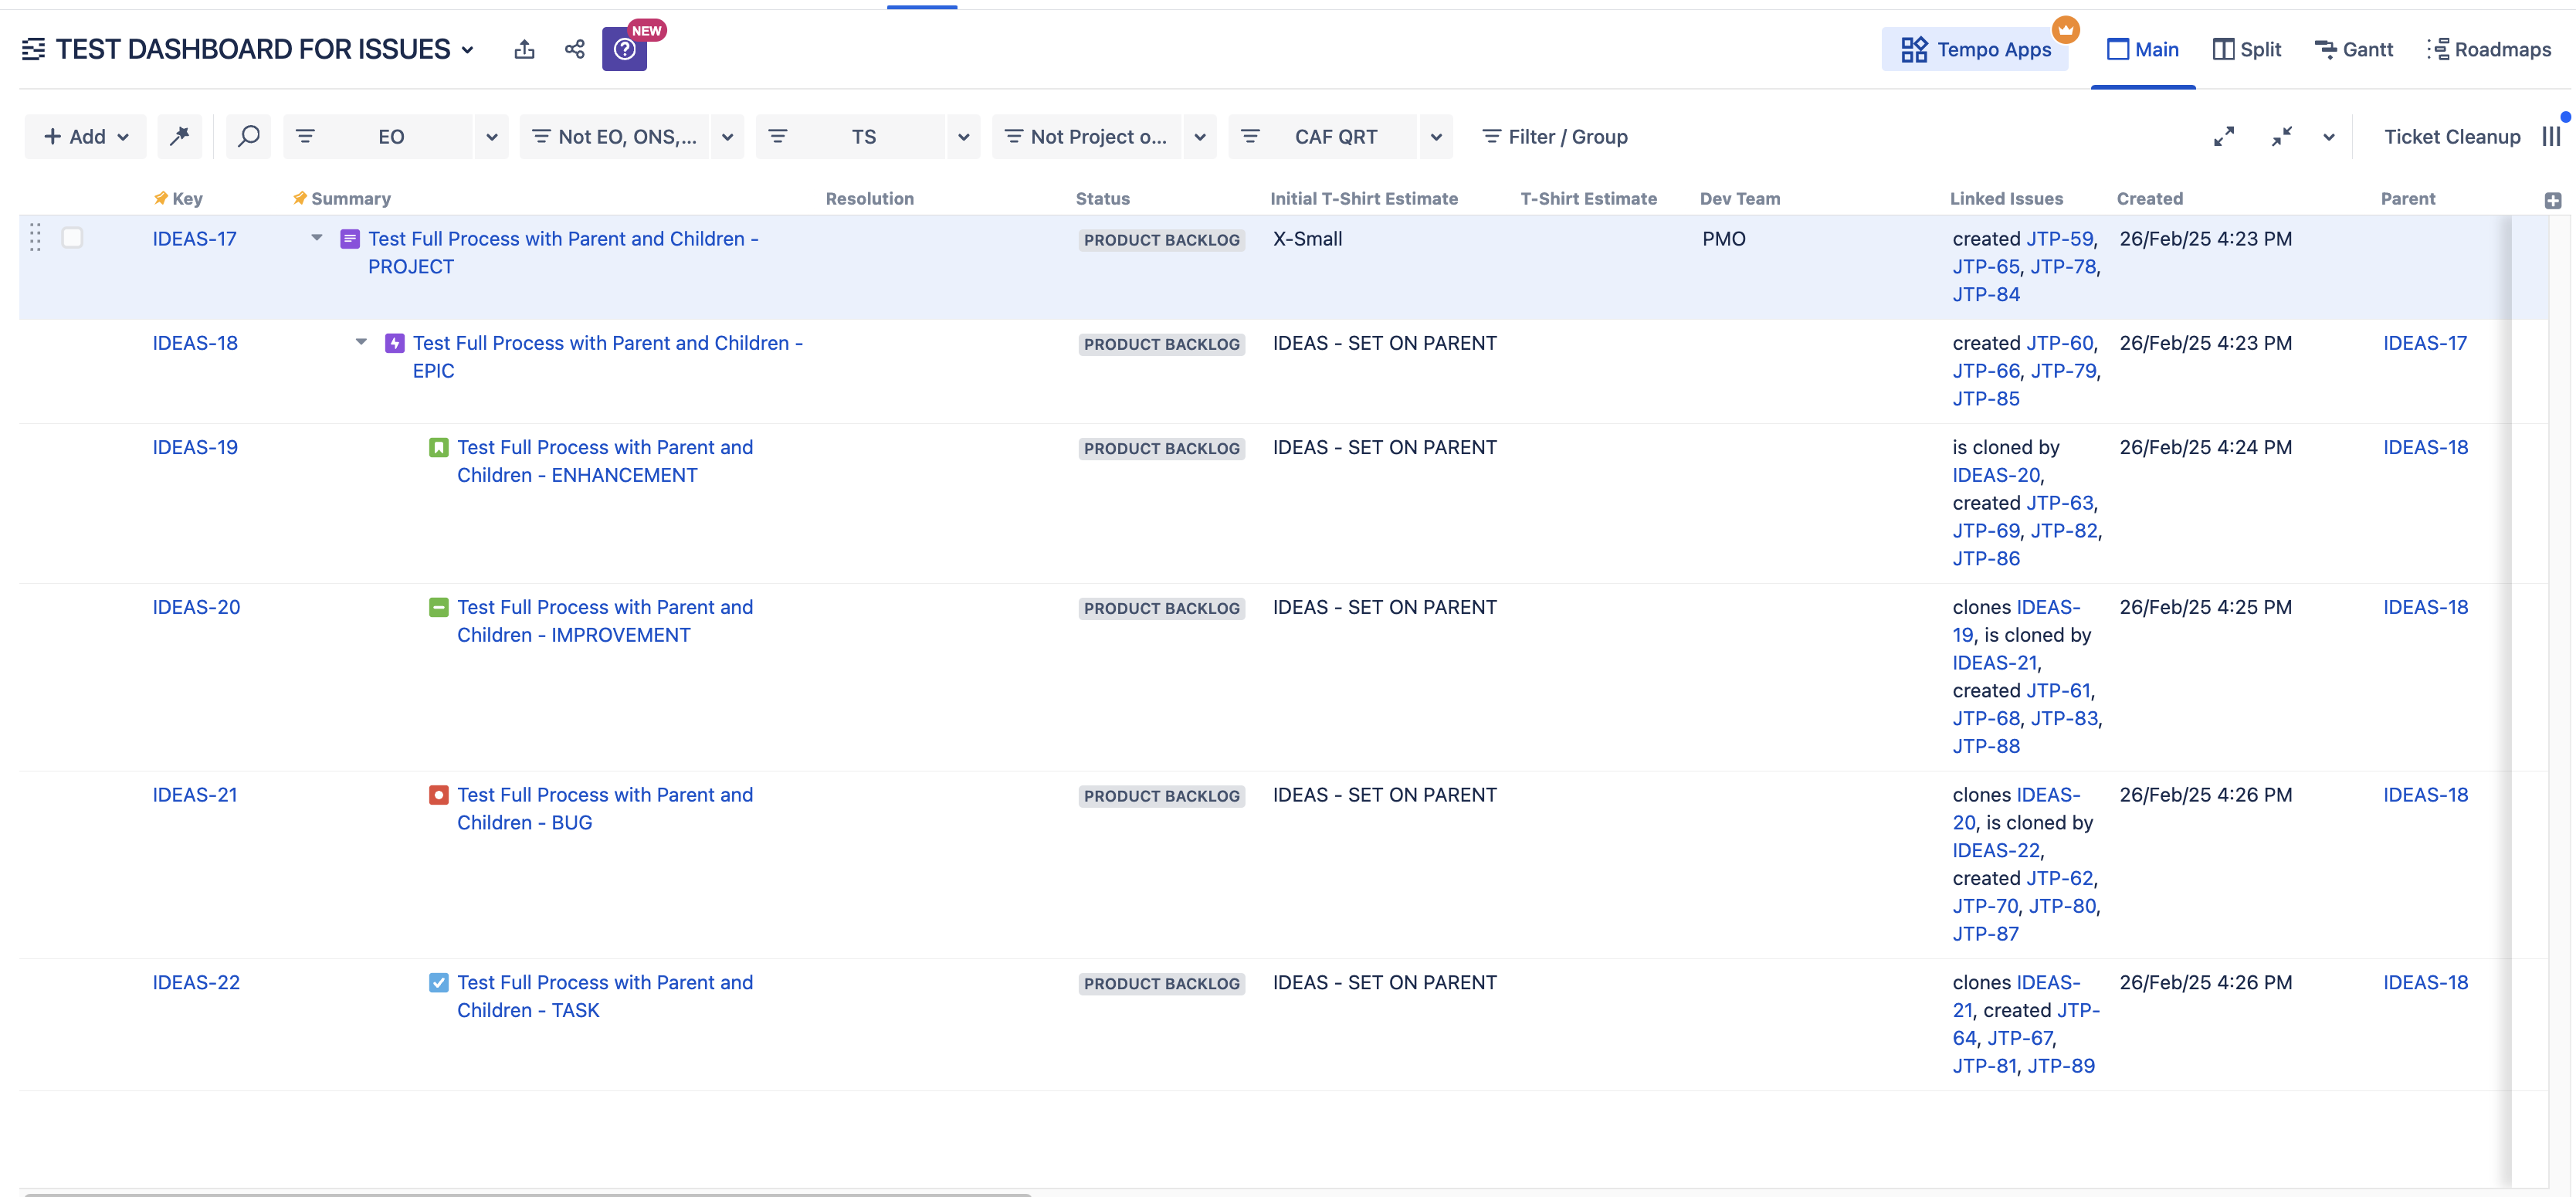
Task: Click the pin transformations icon
Action: (x=179, y=136)
